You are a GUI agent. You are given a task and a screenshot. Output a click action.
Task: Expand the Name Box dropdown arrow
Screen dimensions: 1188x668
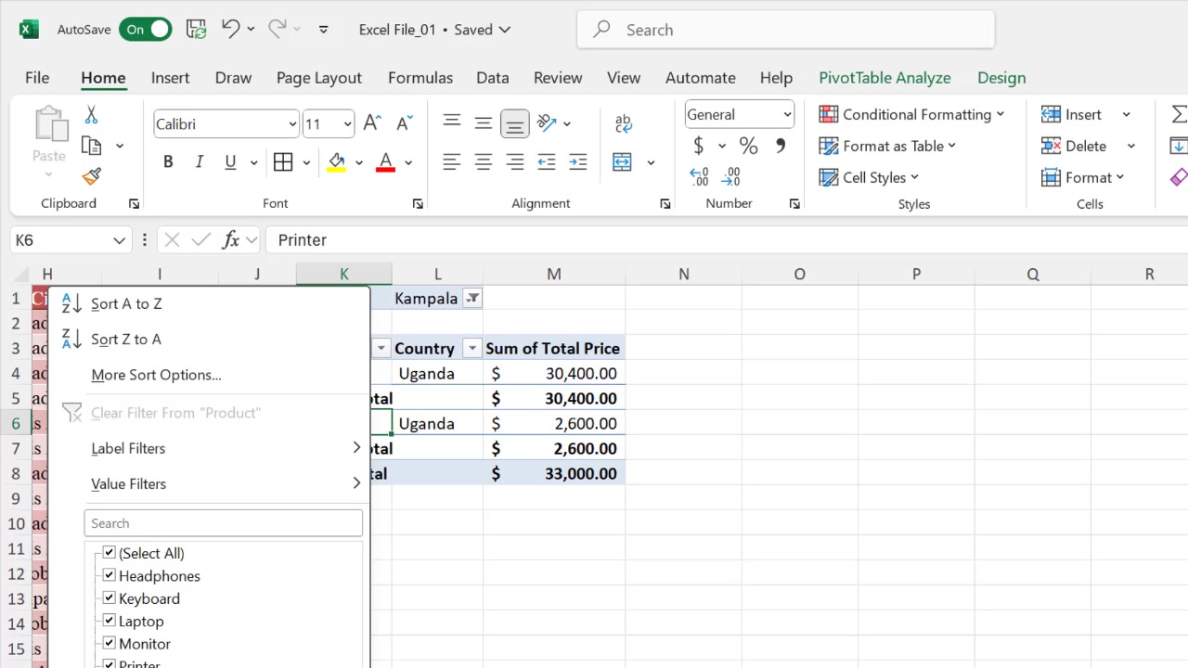(119, 240)
